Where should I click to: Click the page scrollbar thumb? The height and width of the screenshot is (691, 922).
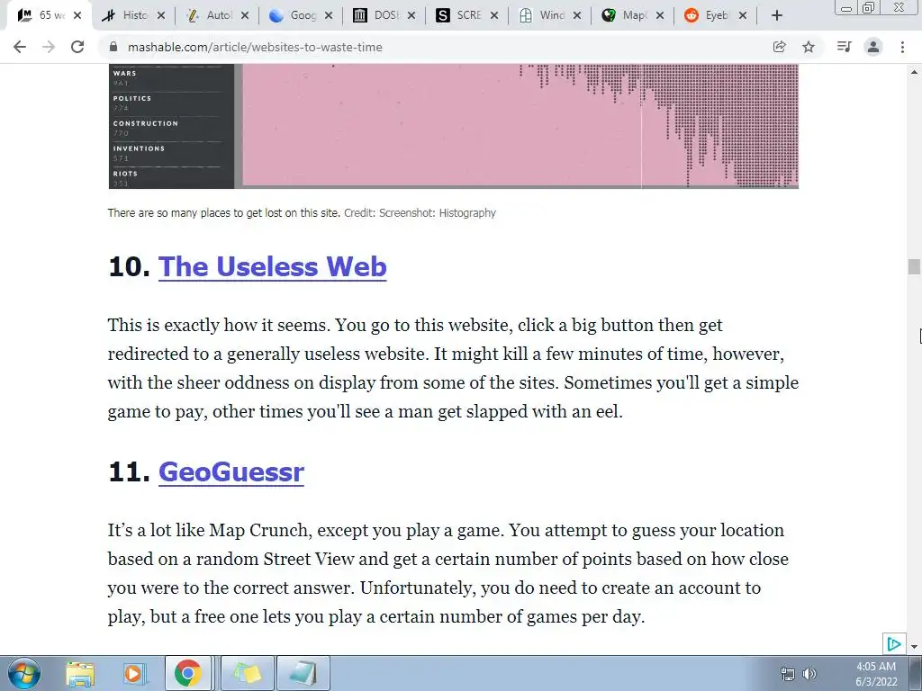point(914,266)
